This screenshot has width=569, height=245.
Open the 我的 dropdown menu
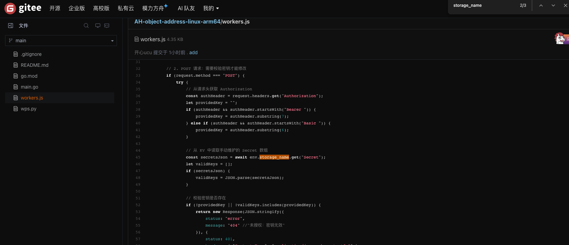point(211,8)
